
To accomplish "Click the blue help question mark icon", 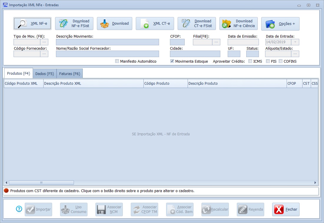I will pos(19,209).
